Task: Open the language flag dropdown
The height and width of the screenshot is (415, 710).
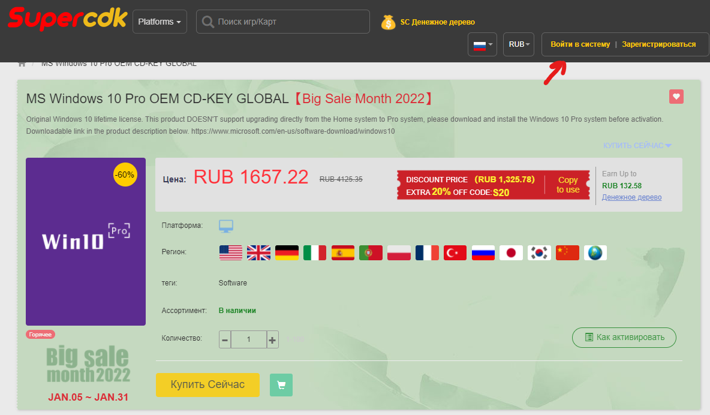Action: click(482, 44)
